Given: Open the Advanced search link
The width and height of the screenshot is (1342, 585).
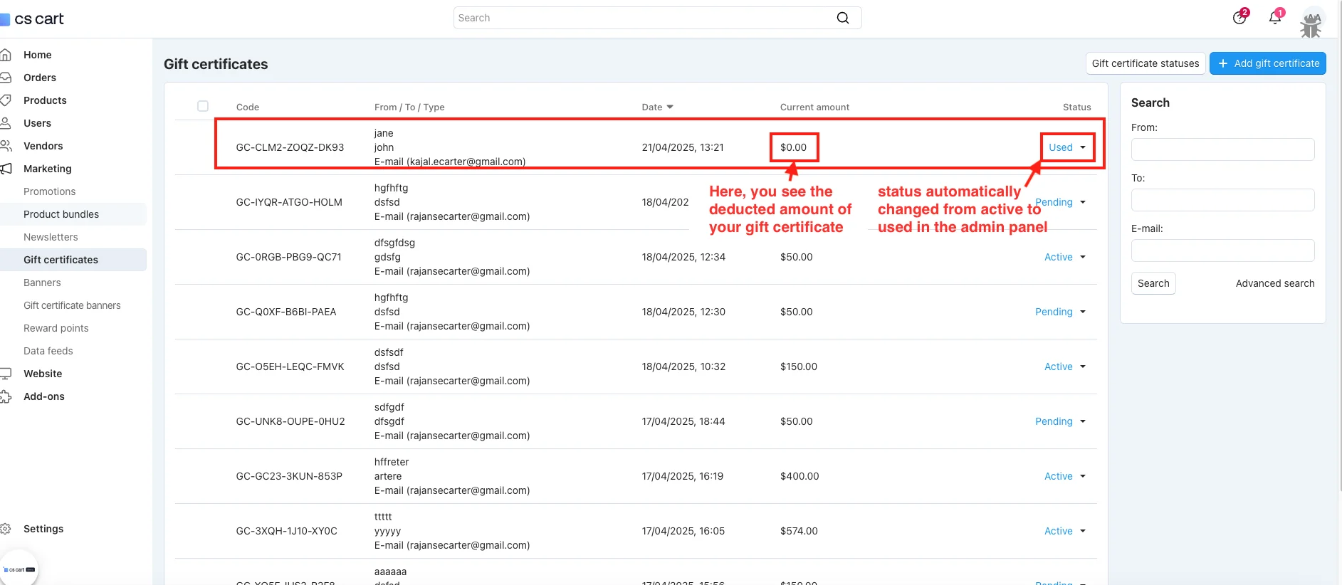Looking at the screenshot, I should 1274,283.
